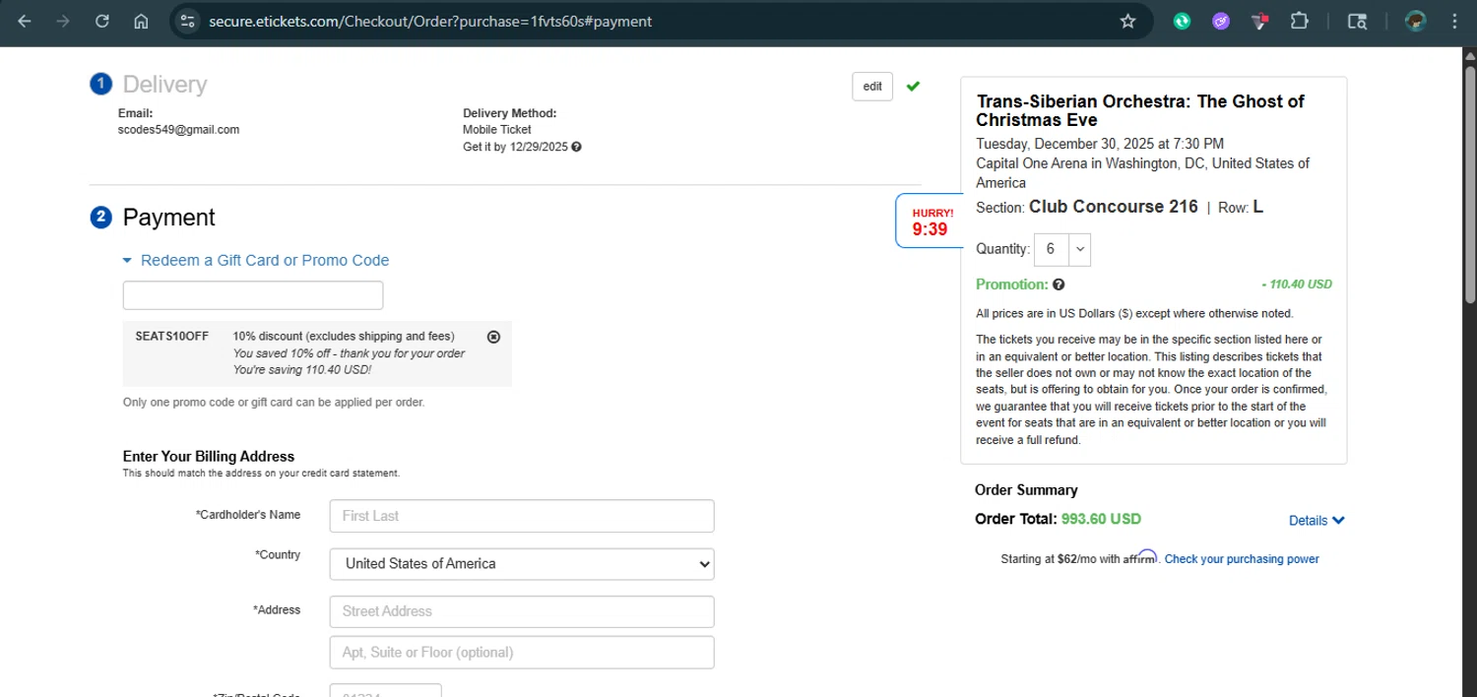Click the Mobile Ticket delivery method text
The image size is (1477, 697).
[x=497, y=130]
